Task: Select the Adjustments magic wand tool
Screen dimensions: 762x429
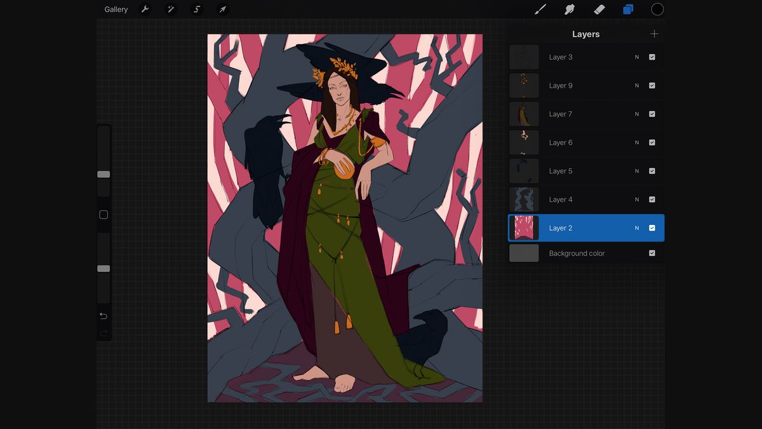Action: tap(170, 9)
